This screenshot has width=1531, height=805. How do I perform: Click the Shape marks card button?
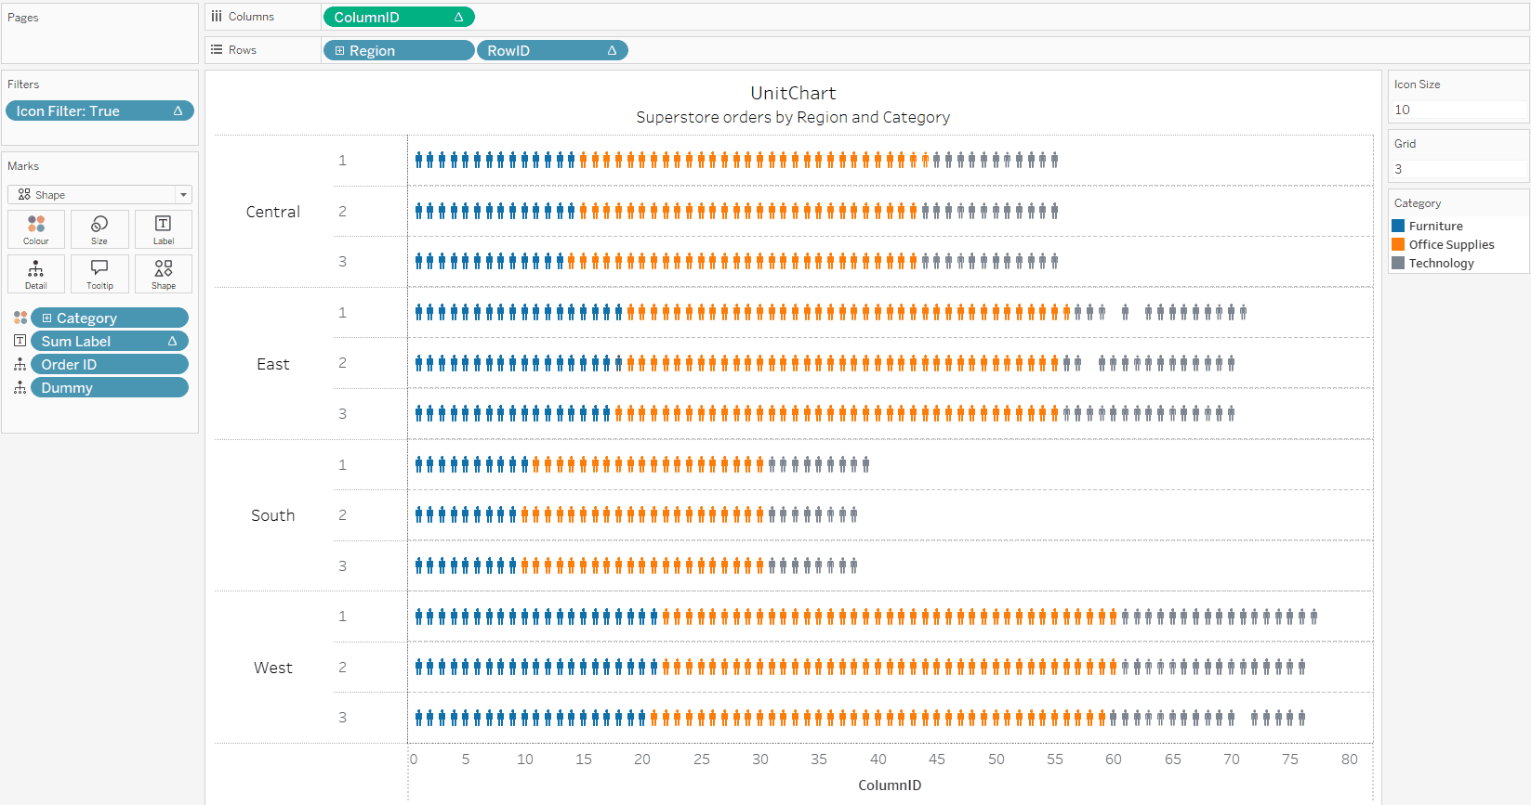(x=164, y=274)
